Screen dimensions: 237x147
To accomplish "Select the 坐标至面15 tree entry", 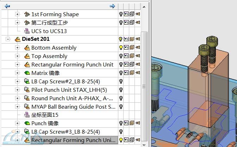I will pyautogui.click(x=45, y=115).
